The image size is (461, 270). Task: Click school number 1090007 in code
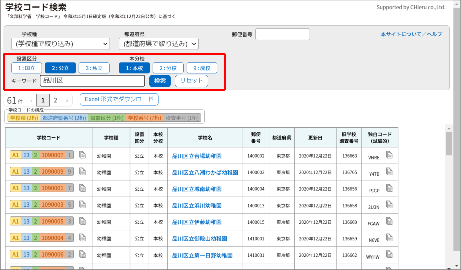53,155
